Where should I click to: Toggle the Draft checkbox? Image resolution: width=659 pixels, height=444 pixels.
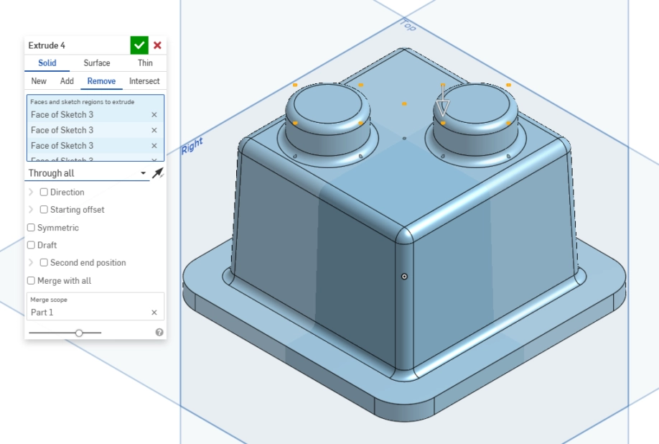[31, 245]
